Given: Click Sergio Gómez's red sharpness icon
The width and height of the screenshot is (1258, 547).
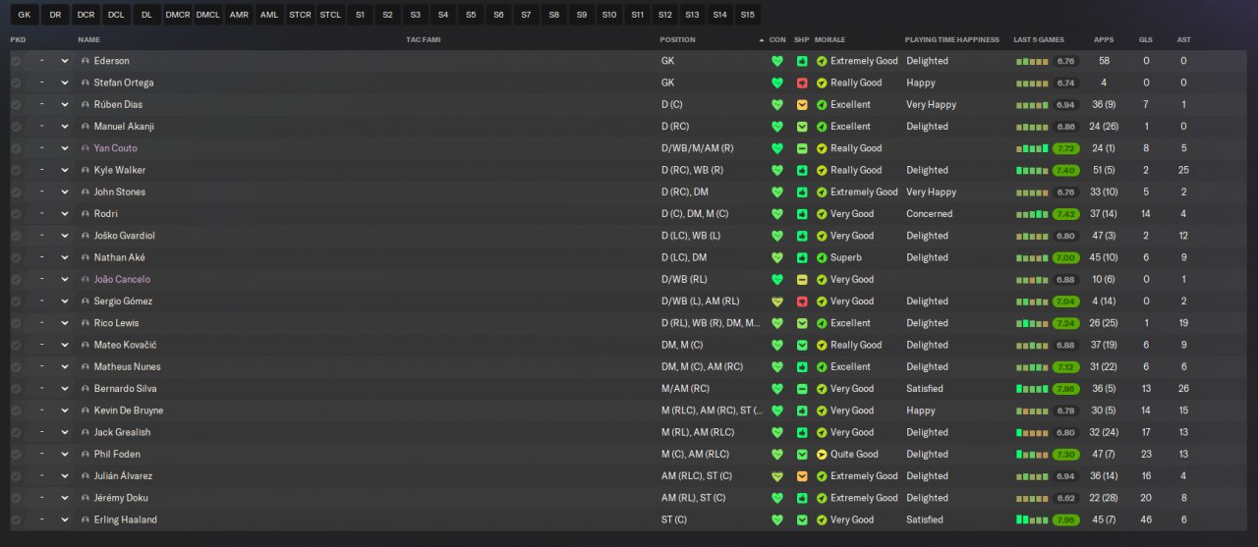Looking at the screenshot, I should coord(802,301).
